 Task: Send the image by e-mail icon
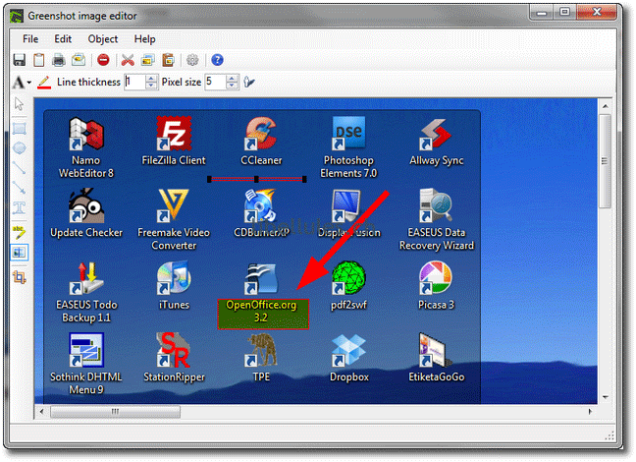tap(79, 60)
